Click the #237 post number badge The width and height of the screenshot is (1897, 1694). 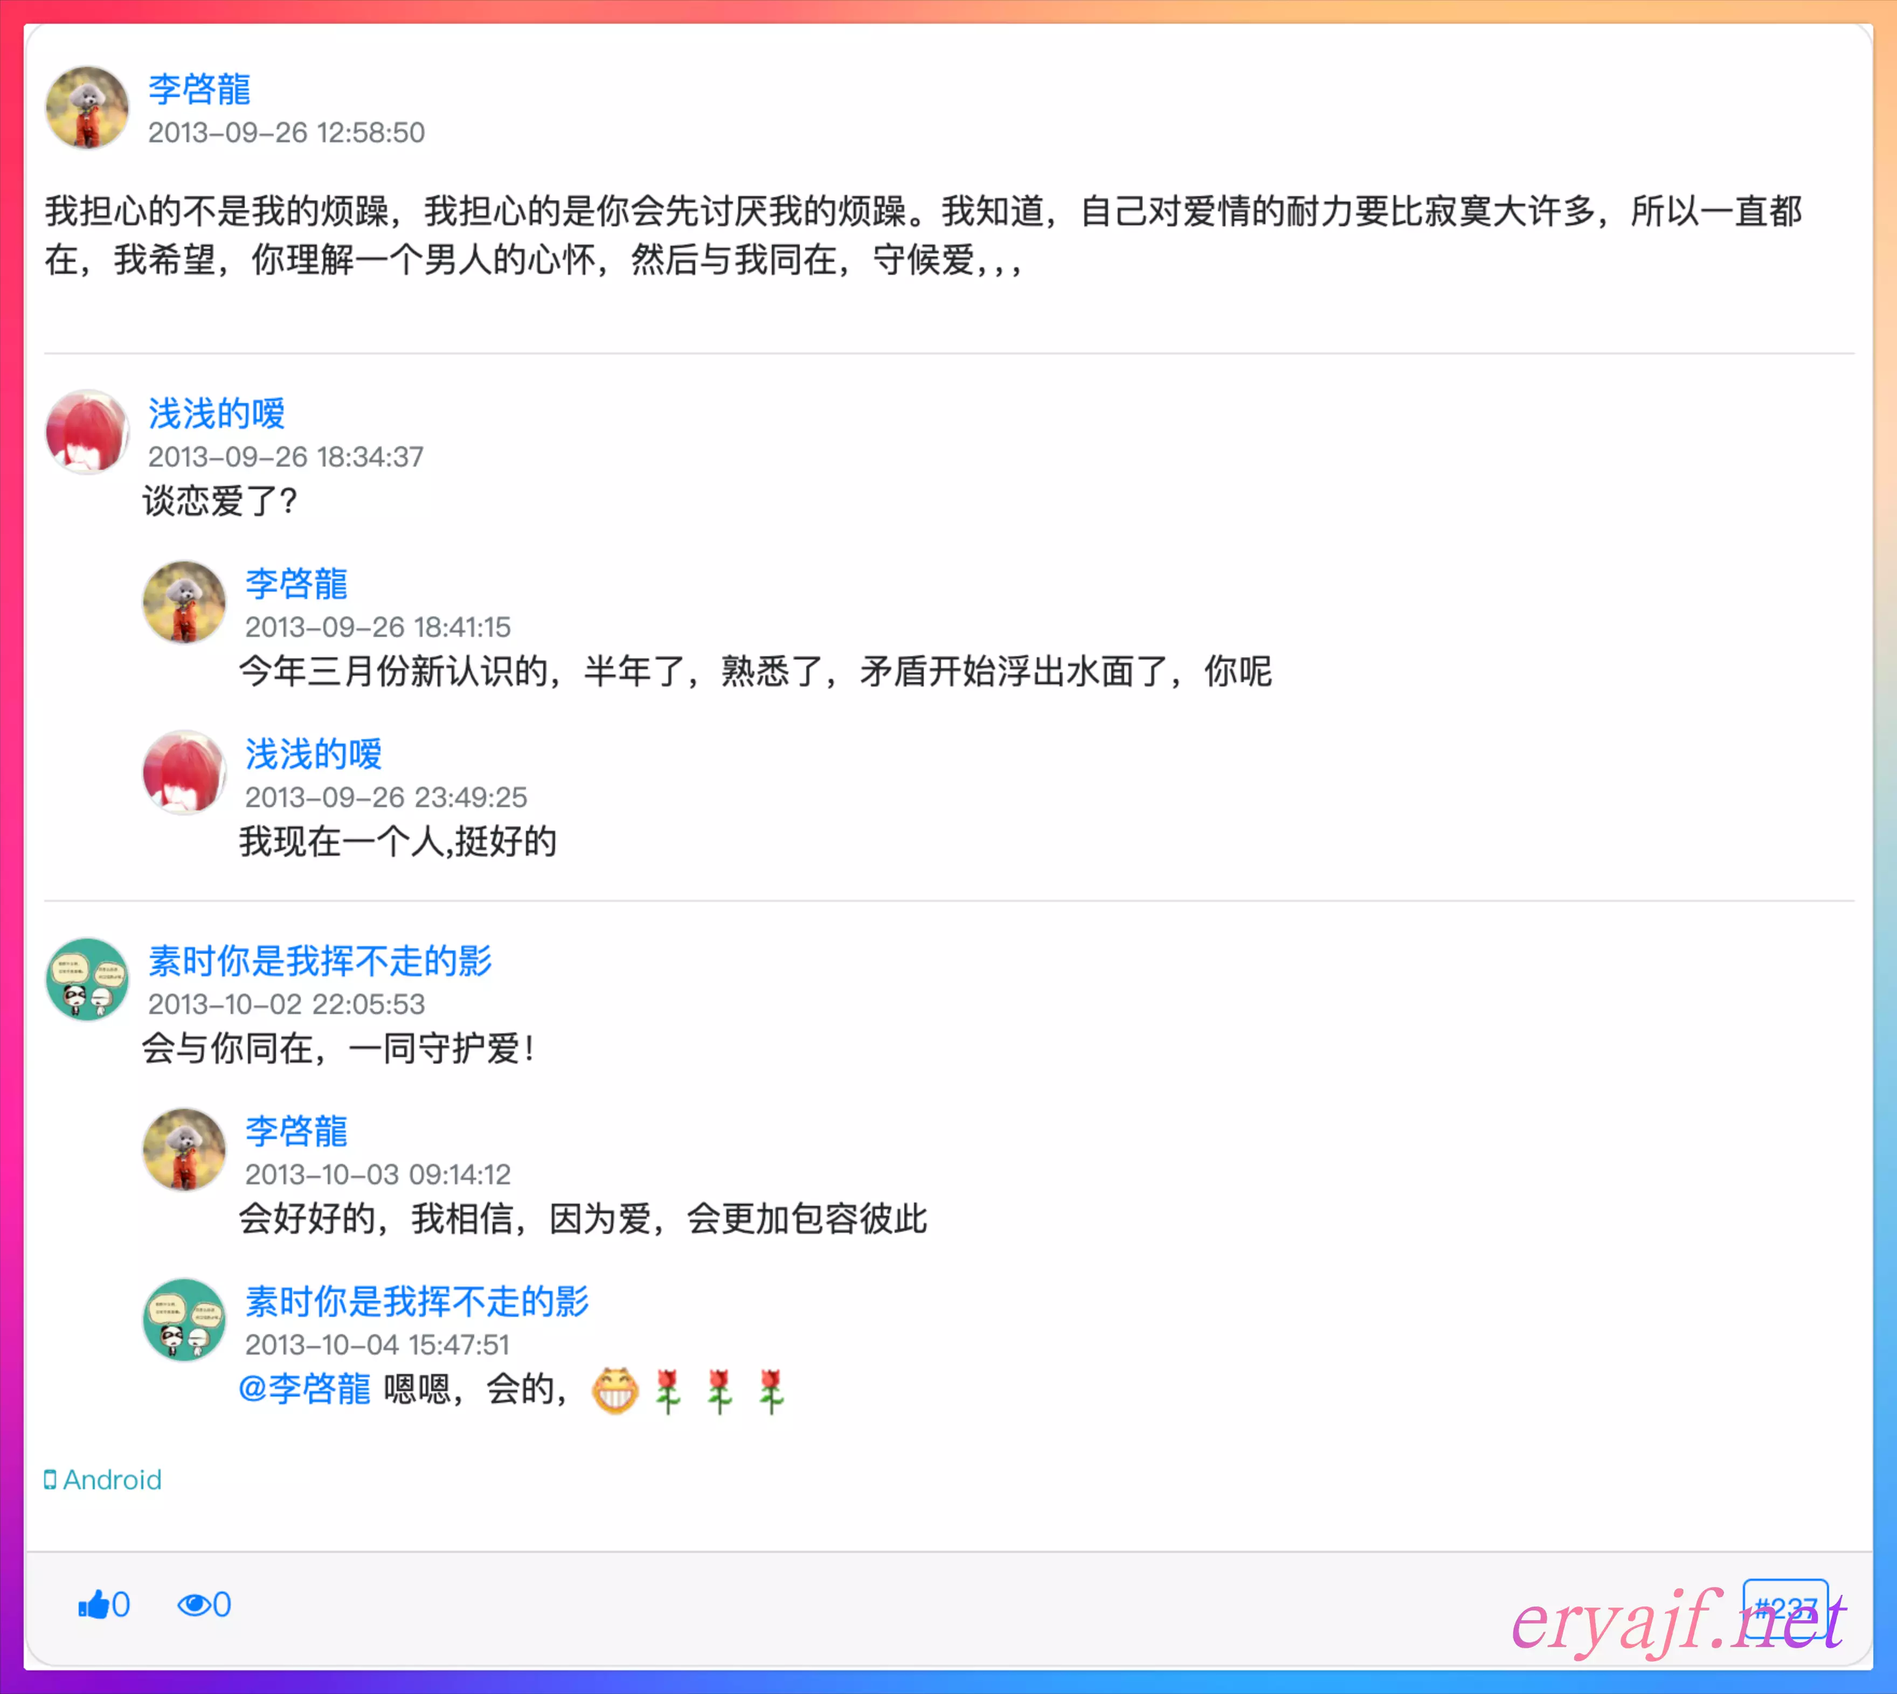click(x=1785, y=1608)
